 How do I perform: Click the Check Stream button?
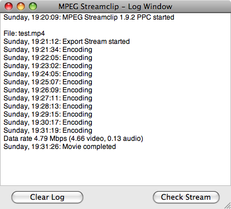coord(186,197)
